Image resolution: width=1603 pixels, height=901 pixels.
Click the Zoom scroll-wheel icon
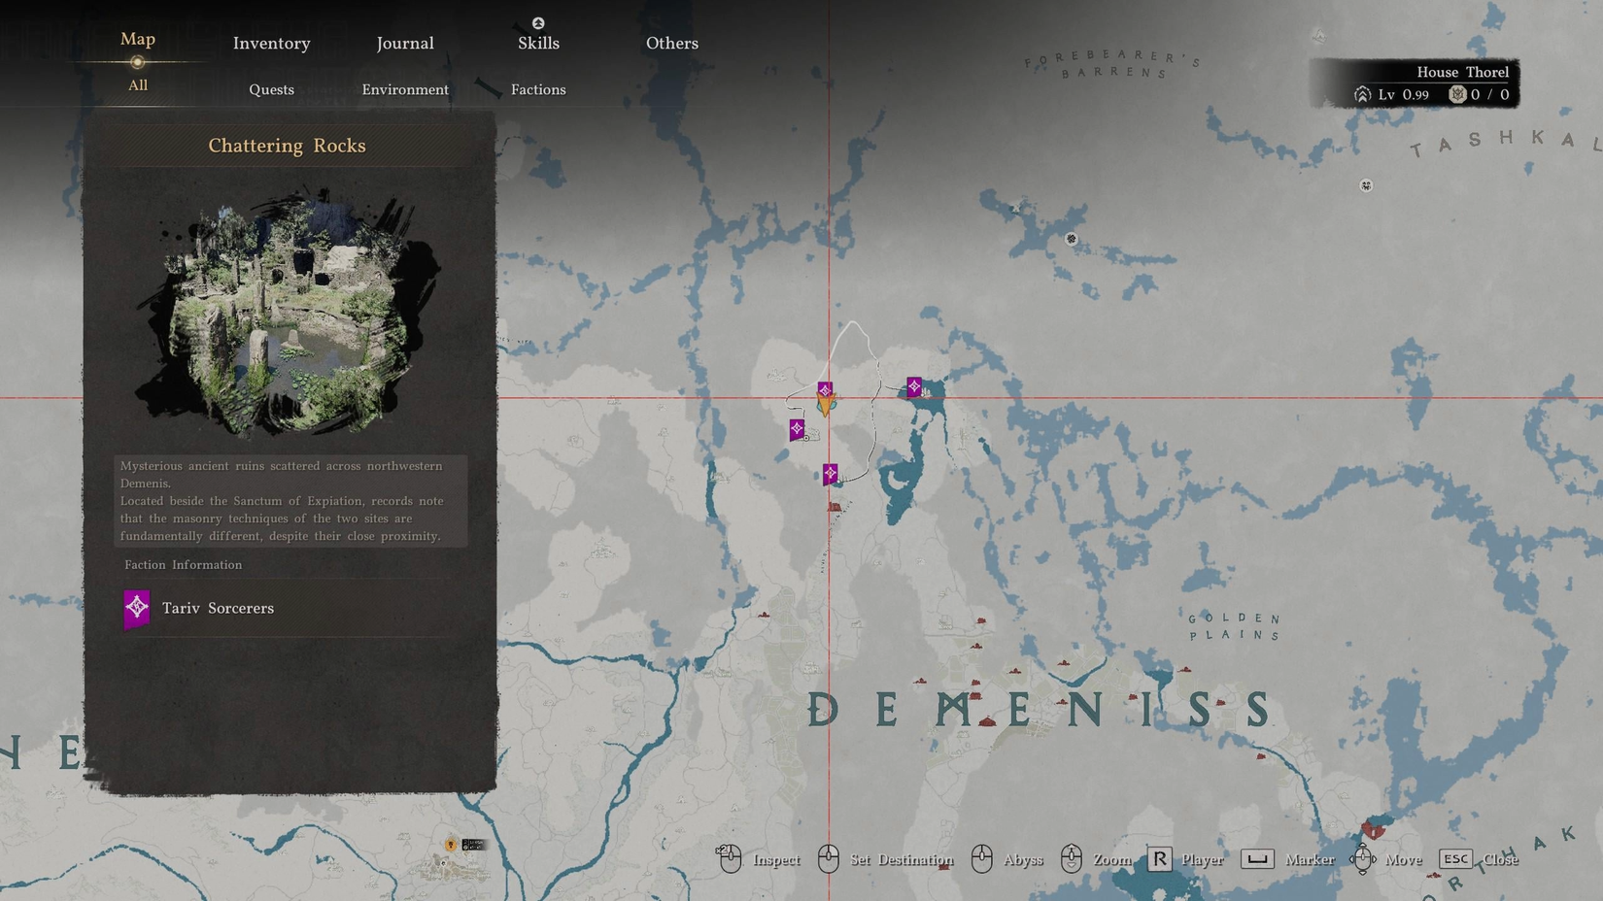click(1073, 859)
